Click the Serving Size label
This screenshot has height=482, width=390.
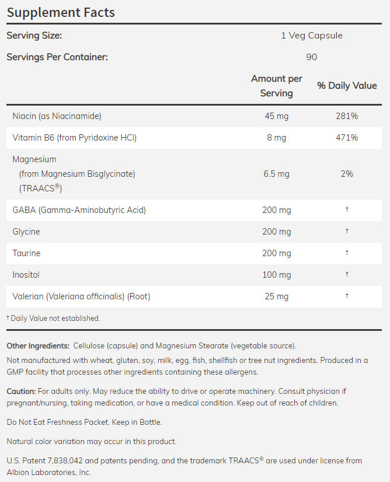coord(34,36)
